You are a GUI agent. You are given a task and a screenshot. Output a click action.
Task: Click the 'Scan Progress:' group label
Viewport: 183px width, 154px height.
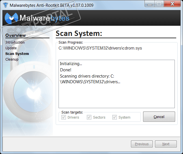[71, 42]
